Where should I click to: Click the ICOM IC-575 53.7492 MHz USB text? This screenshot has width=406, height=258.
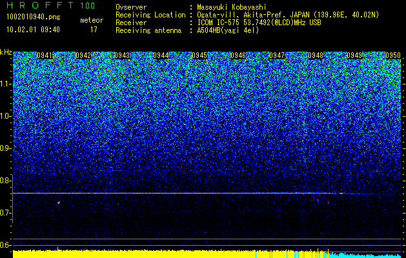[259, 23]
